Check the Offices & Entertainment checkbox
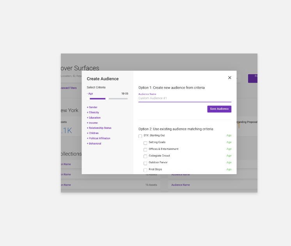 tap(145, 150)
